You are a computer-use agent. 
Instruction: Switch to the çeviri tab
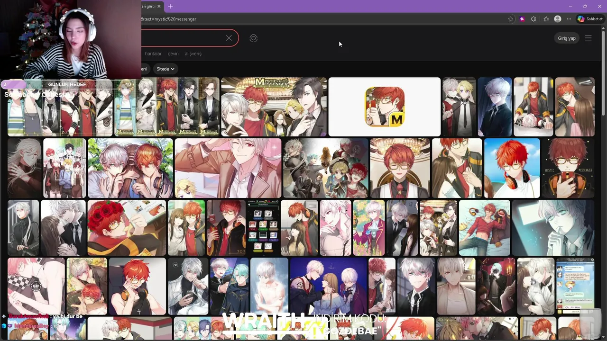coord(173,54)
